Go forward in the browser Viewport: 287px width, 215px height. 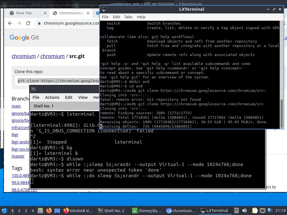pyautogui.click(x=19, y=23)
